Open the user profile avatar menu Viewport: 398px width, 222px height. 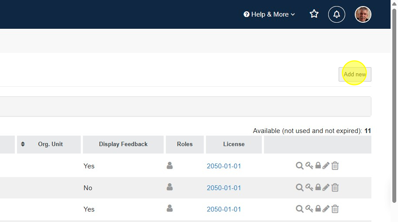[x=363, y=14]
